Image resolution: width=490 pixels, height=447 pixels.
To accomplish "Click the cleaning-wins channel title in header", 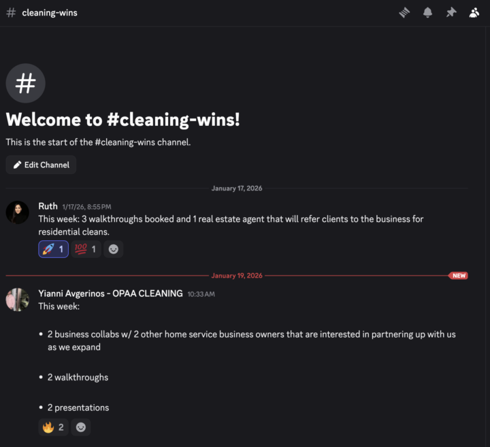I will point(49,13).
